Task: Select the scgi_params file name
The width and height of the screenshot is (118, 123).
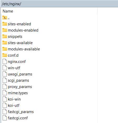Action: pos(19,80)
